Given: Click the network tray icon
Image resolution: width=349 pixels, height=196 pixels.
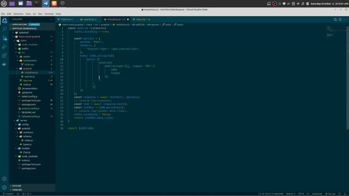Looking at the screenshot, I should [x=298, y=4].
